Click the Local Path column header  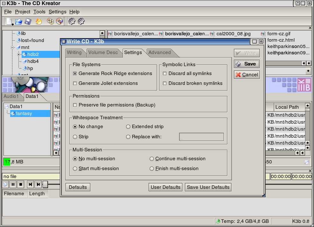pos(289,107)
